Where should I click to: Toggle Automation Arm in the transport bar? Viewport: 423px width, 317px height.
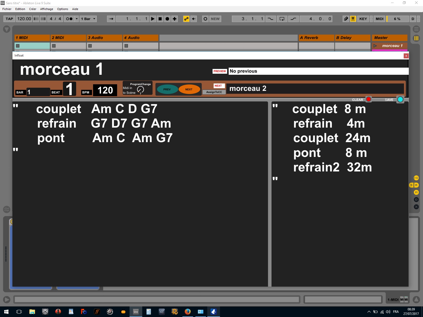tap(186, 19)
